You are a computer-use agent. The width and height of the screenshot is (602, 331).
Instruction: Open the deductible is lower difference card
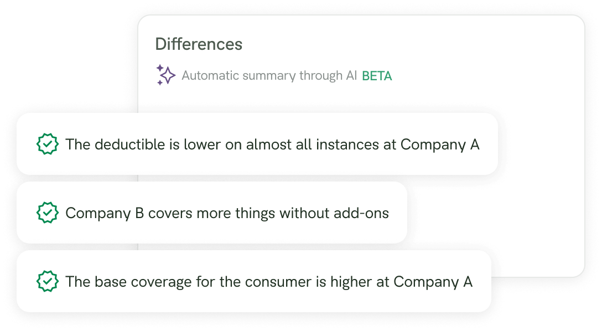click(257, 144)
